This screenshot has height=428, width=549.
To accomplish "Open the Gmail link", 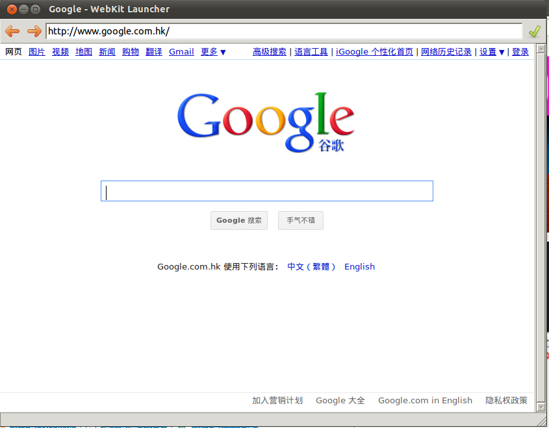I will pos(181,52).
